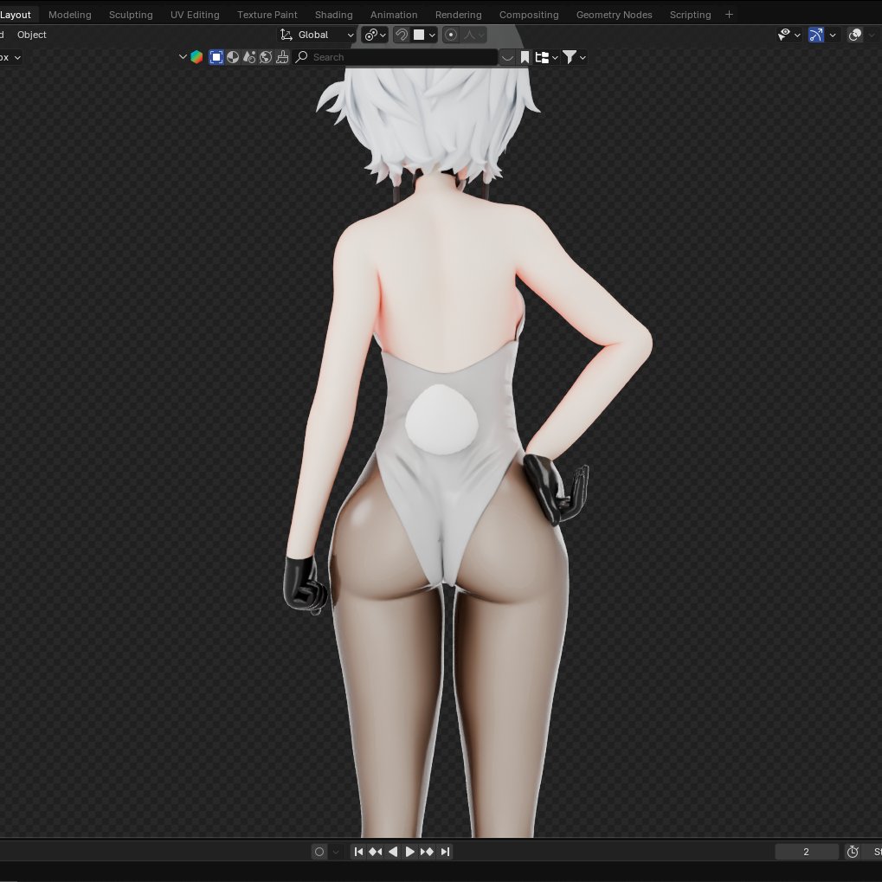
Task: Open the snapping options dropdown
Action: 432,35
